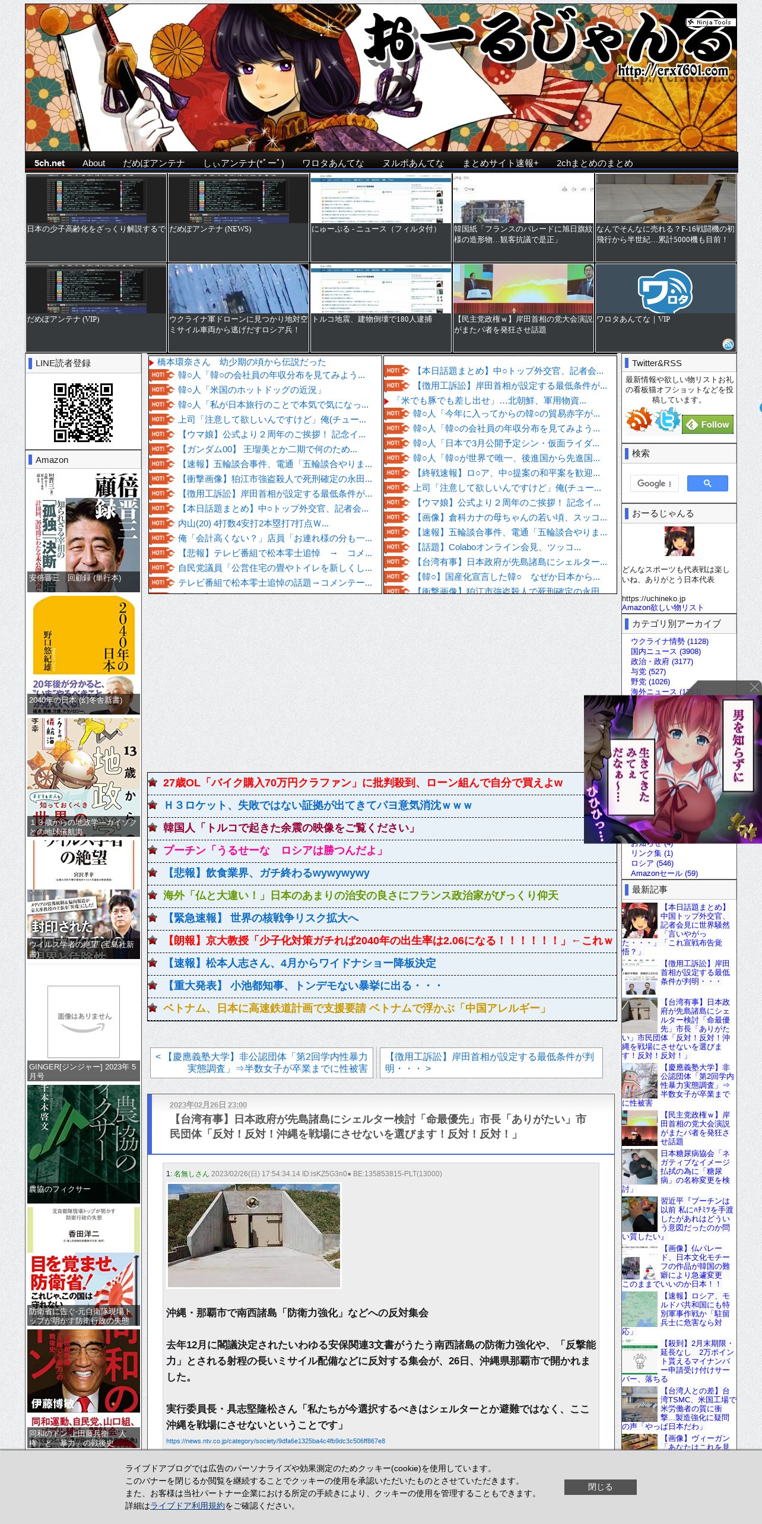This screenshot has height=1524, width=762.
Task: Click the Ninja Tools badge in banner
Action: [710, 22]
